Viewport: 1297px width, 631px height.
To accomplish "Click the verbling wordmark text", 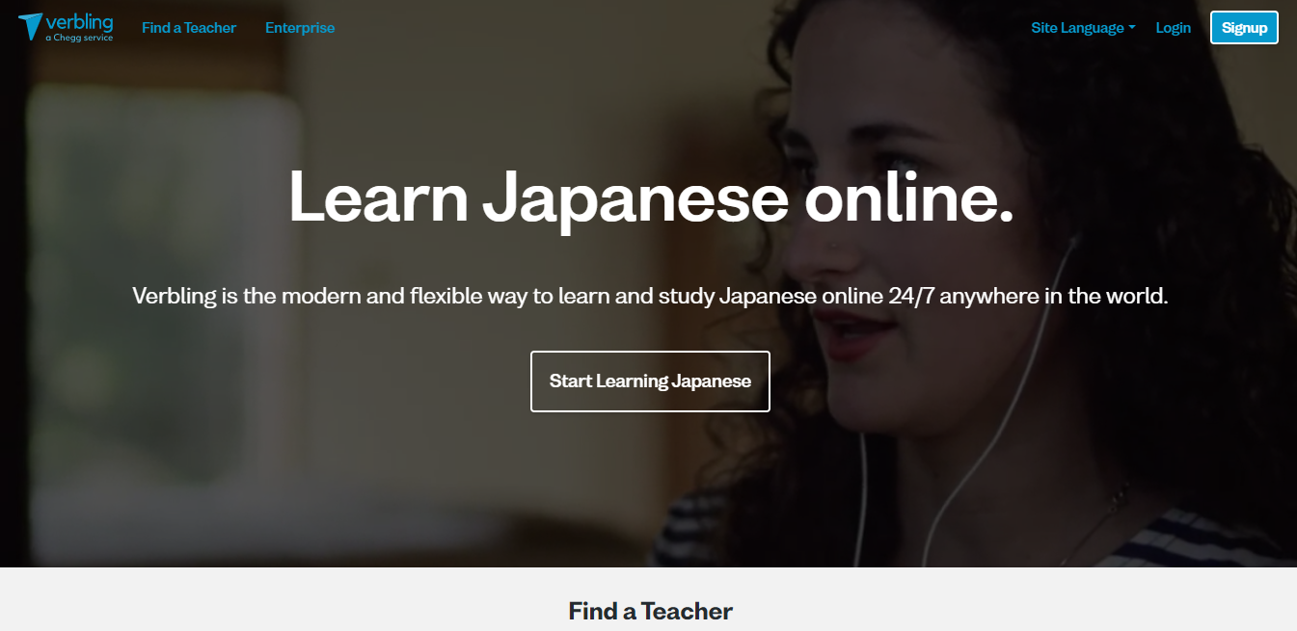I will (x=79, y=22).
